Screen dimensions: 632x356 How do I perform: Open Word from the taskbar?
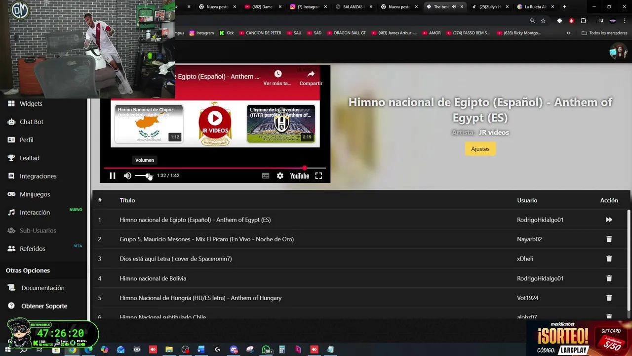(201, 350)
